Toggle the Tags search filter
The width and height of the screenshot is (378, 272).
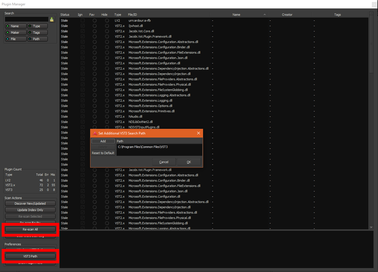37,33
